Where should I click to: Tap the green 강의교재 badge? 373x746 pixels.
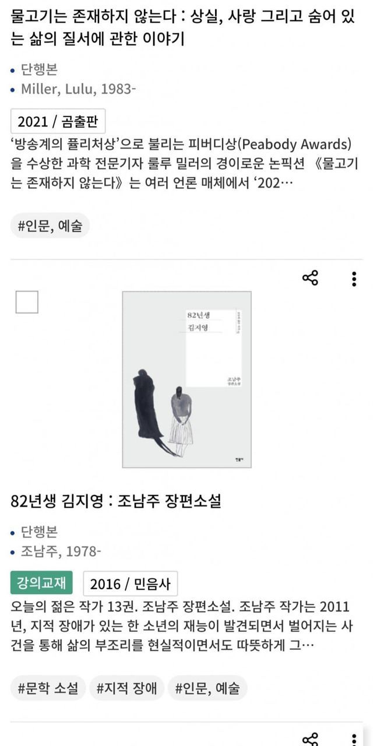pyautogui.click(x=41, y=583)
